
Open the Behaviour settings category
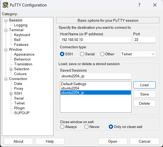22,59
